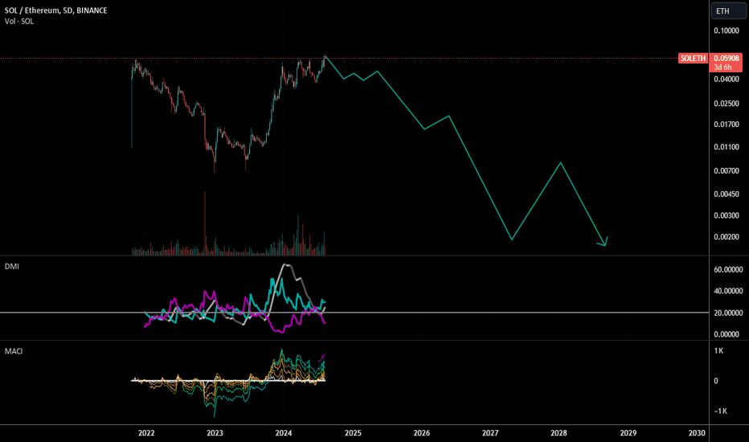Click the 60.00000 DMI axis value
The height and width of the screenshot is (442, 749).
pos(728,269)
